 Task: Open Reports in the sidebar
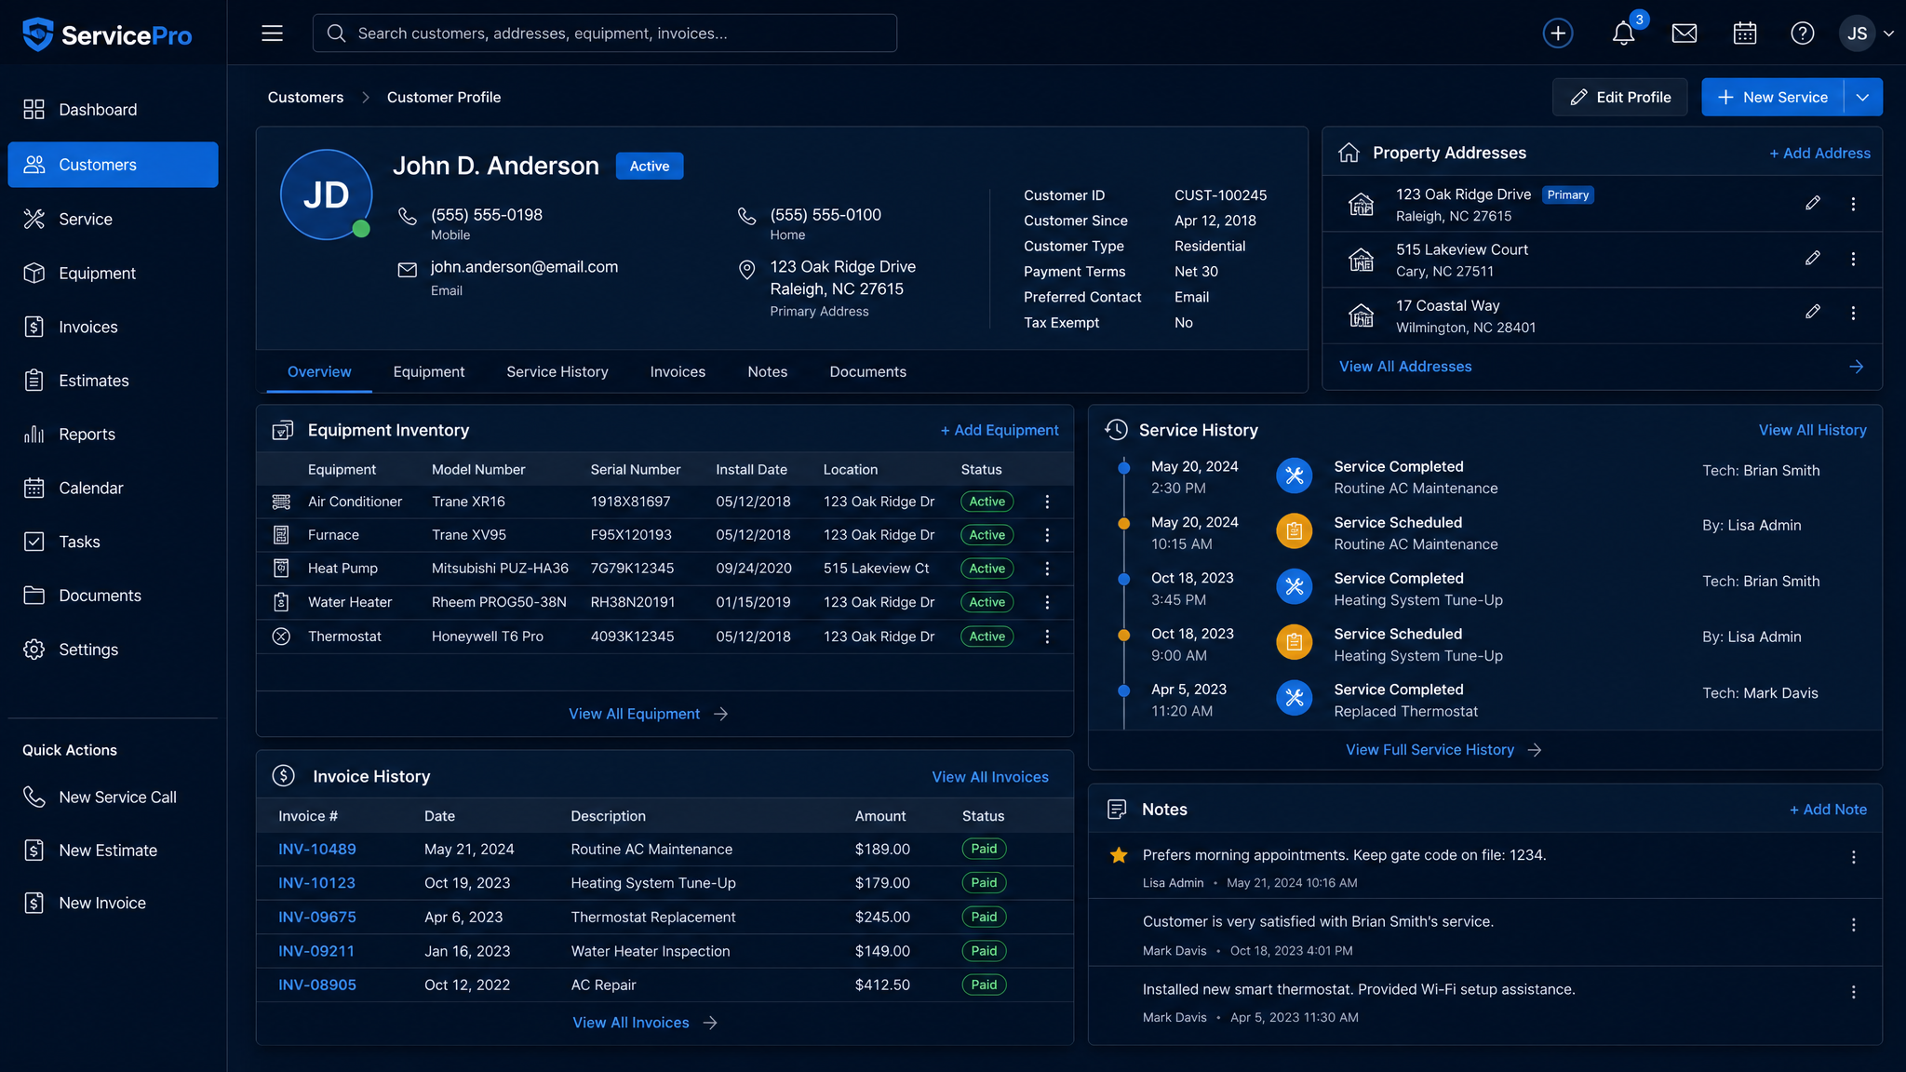pos(113,435)
